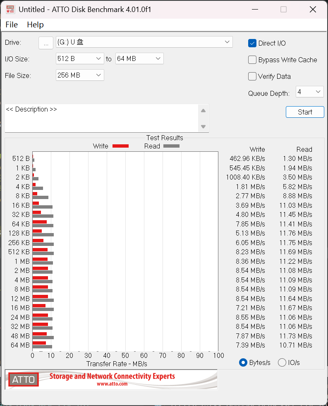
Task: Select the Bytes/s radio button
Action: pos(243,362)
